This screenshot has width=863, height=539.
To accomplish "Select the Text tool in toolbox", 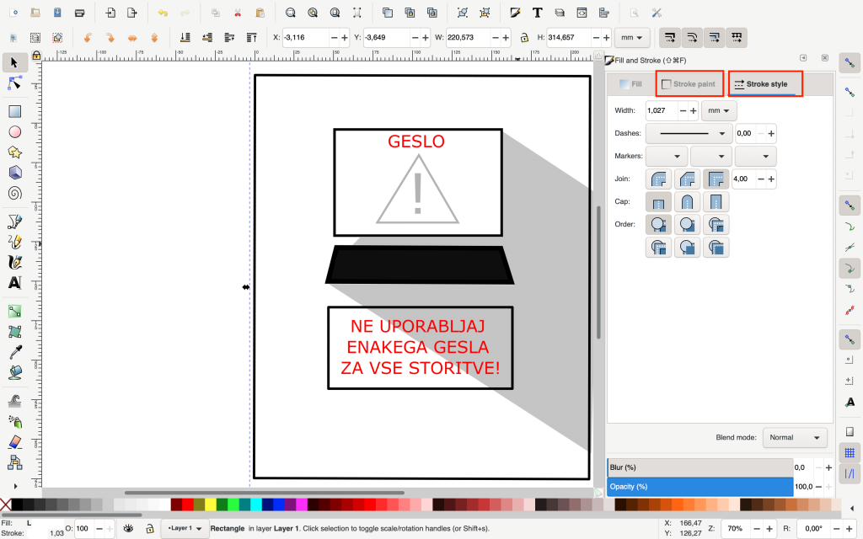I will coord(15,283).
